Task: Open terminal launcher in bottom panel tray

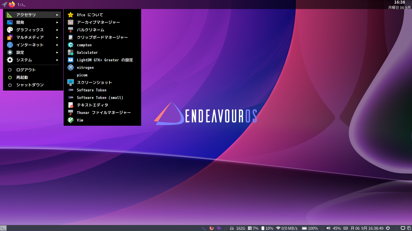Action: pos(204,228)
